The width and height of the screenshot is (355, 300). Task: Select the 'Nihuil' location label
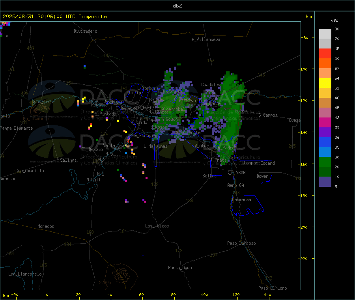point(93,180)
